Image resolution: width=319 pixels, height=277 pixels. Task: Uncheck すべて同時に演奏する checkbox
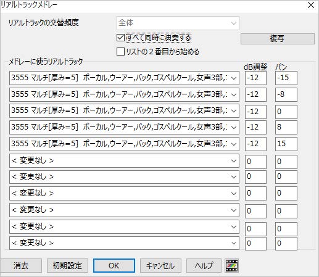(x=120, y=38)
